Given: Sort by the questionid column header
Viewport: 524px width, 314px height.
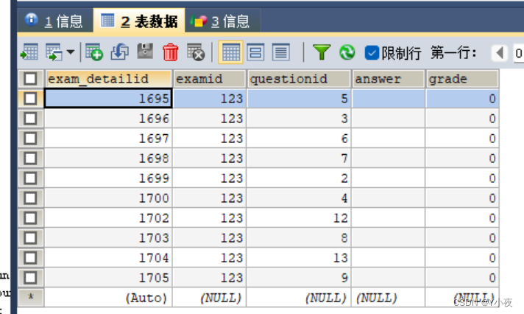Looking at the screenshot, I should [x=299, y=79].
